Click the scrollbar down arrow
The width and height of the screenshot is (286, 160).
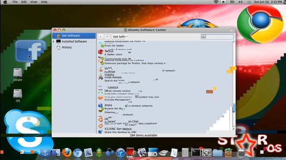click(234, 128)
